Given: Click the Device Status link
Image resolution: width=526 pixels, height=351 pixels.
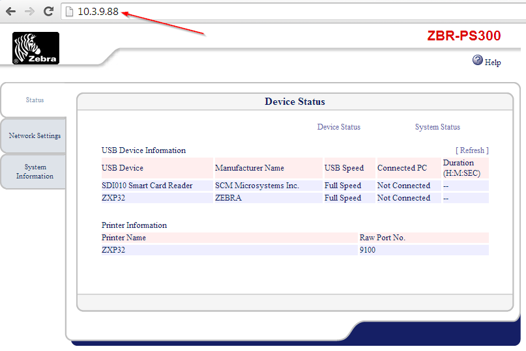Looking at the screenshot, I should tap(338, 127).
